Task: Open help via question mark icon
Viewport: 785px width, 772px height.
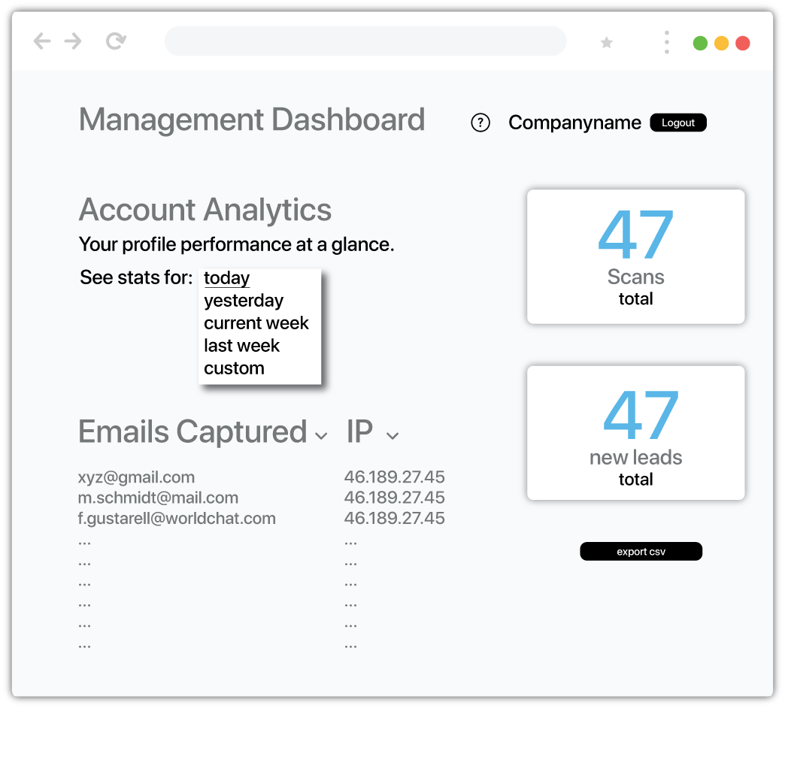Action: (x=480, y=123)
